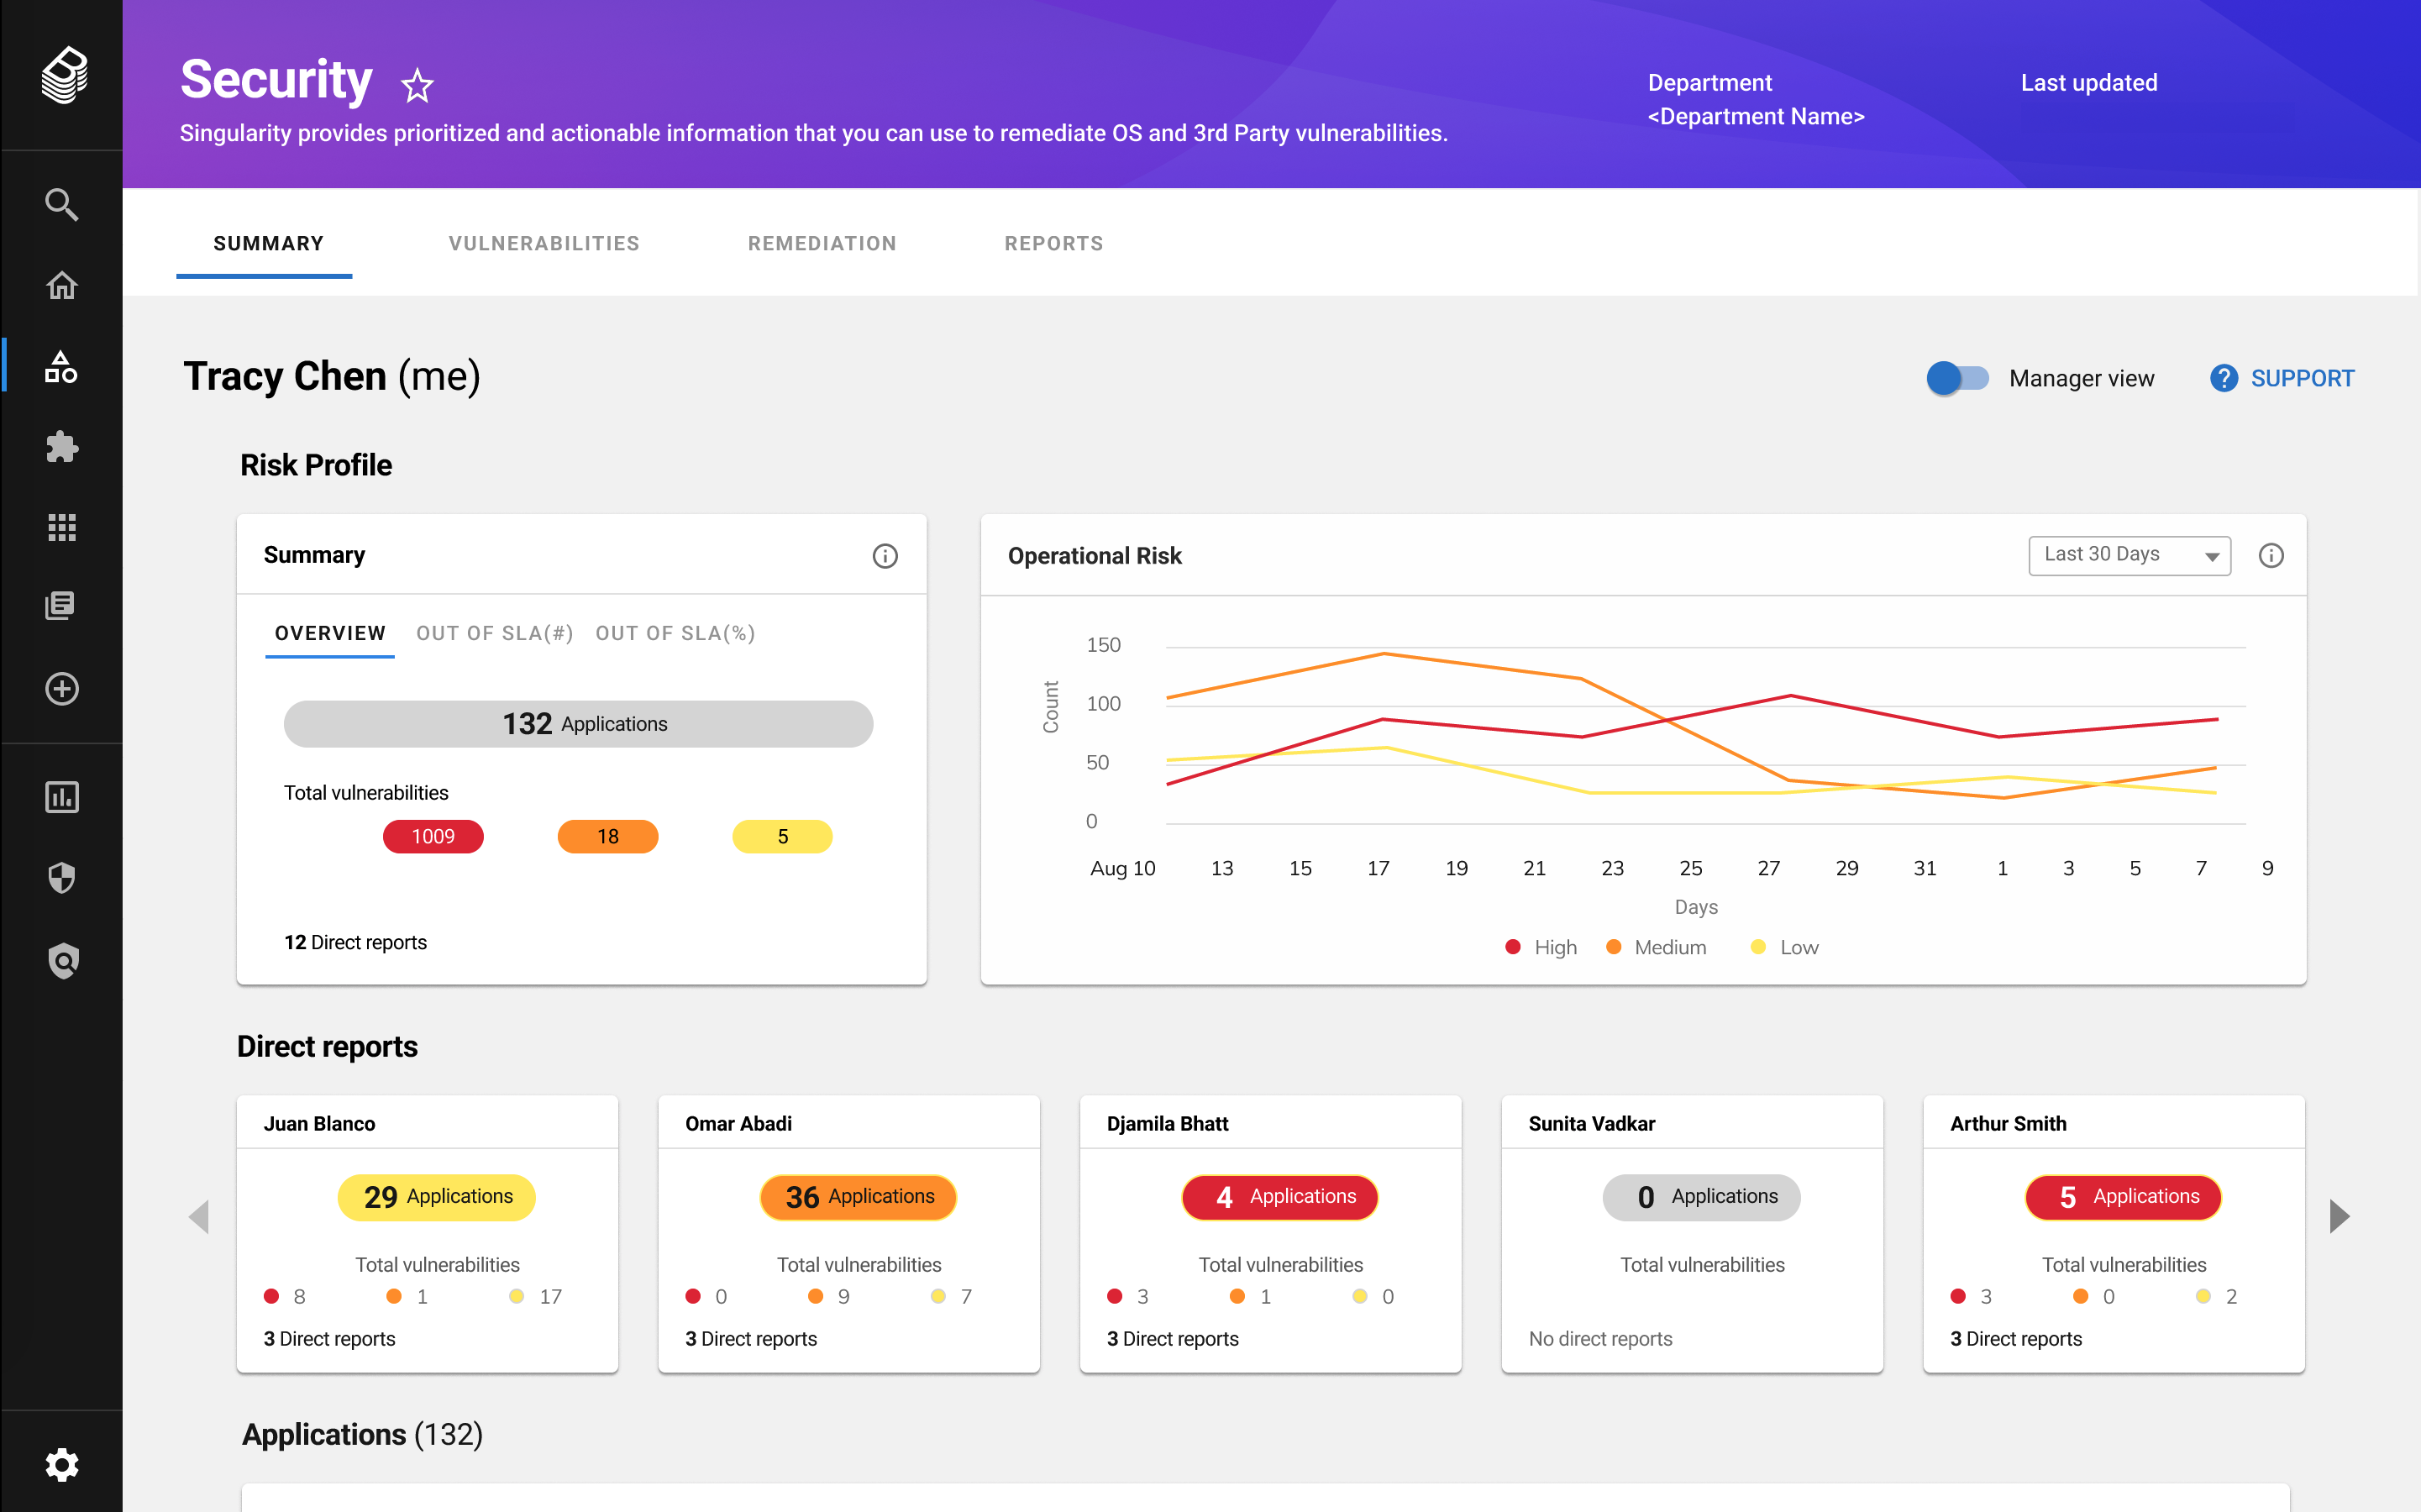The height and width of the screenshot is (1512, 2421).
Task: Show previous direct reports with left arrow
Action: 199,1217
